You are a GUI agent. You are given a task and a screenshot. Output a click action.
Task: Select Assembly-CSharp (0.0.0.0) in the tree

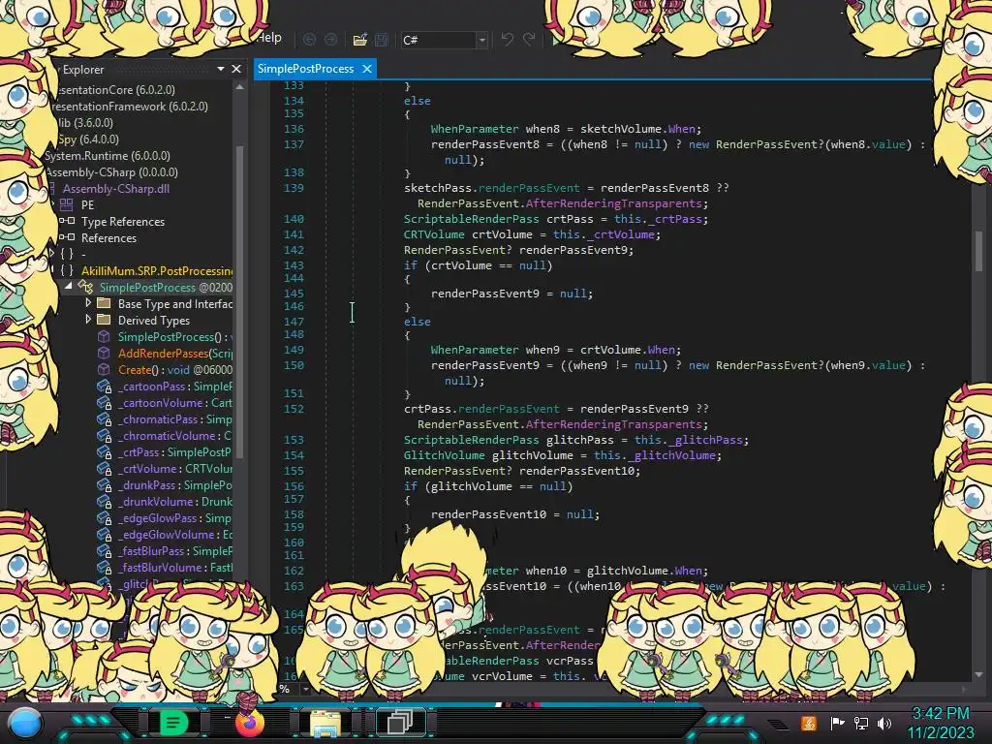(x=111, y=172)
